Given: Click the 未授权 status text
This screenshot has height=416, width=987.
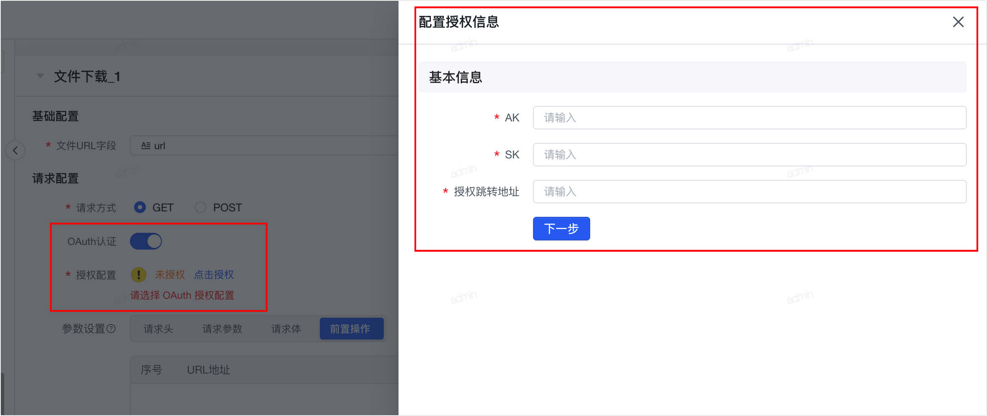Looking at the screenshot, I should tap(170, 275).
